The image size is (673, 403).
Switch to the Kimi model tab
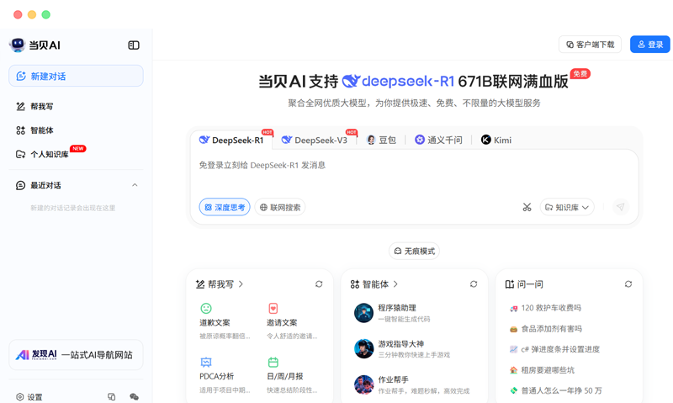[496, 140]
